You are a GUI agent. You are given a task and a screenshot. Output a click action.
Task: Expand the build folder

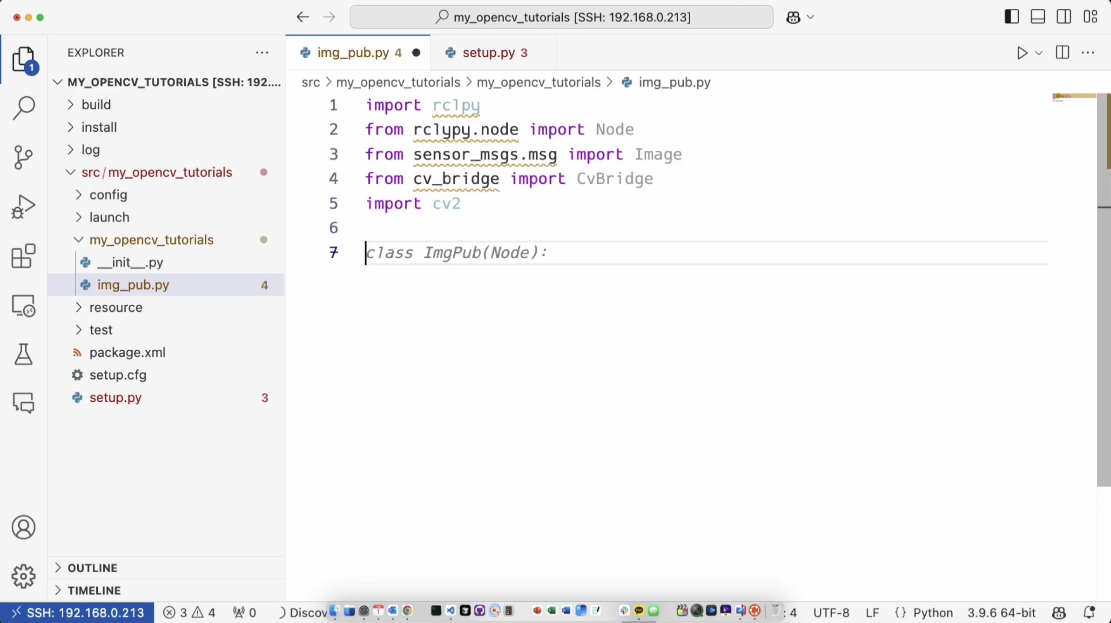pyautogui.click(x=96, y=105)
